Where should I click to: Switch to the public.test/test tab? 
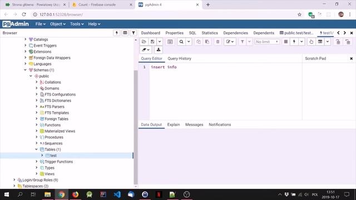[x=296, y=33]
